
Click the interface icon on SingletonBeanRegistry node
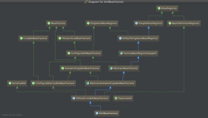pyautogui.click(x=88, y=23)
